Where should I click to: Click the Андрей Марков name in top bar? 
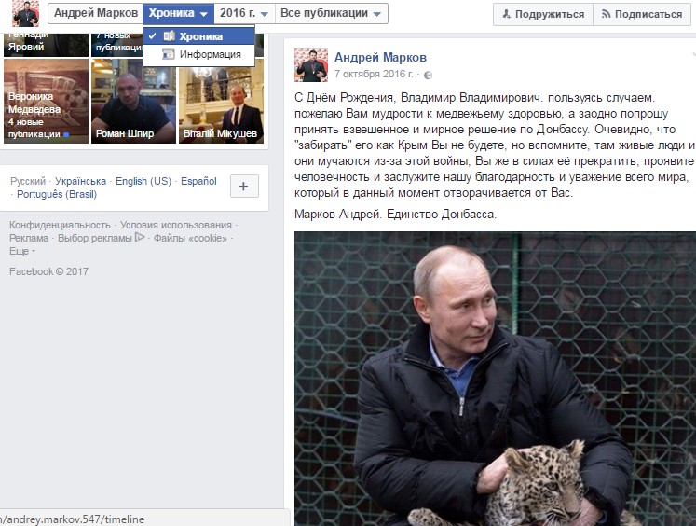coord(95,13)
